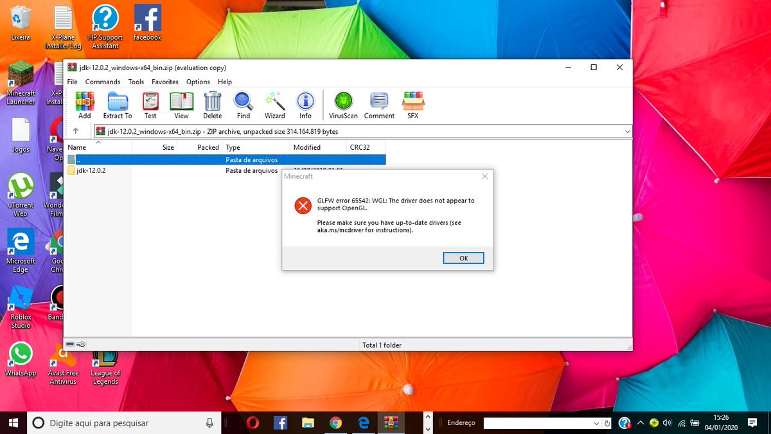Click the Extract To toolbar icon
This screenshot has height=434, width=771.
click(x=118, y=105)
